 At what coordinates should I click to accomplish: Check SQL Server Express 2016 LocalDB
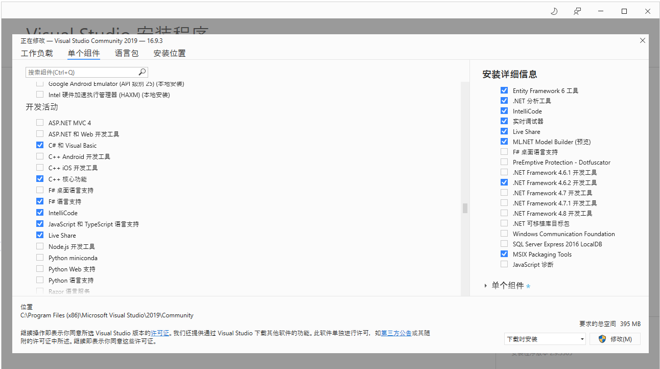(x=504, y=244)
